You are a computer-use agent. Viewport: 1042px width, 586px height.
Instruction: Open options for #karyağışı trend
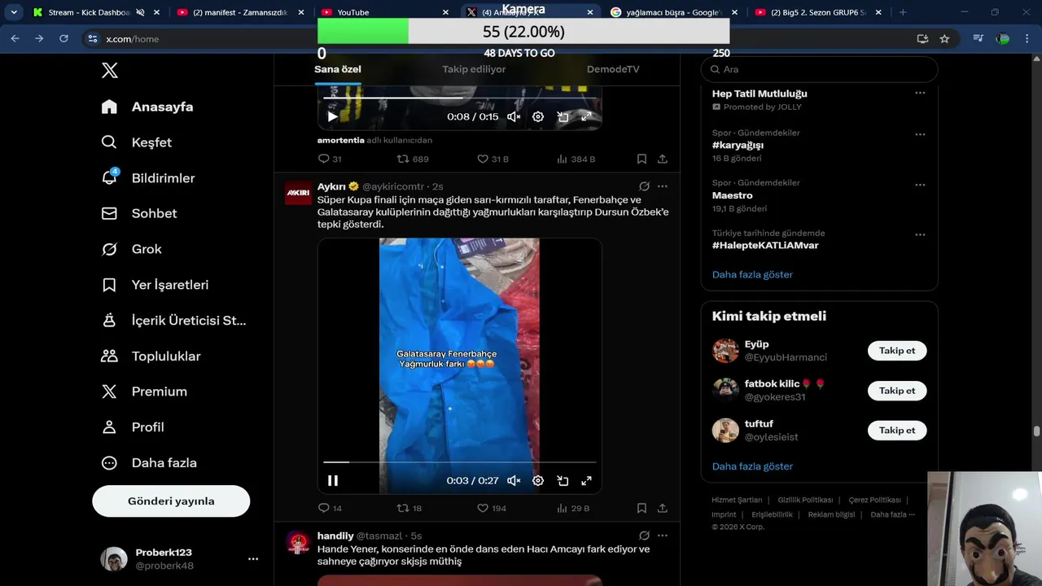pyautogui.click(x=920, y=134)
